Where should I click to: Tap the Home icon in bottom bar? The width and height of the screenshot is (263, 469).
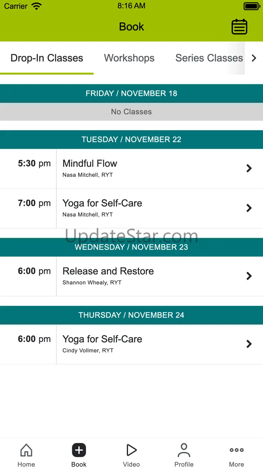tap(26, 450)
